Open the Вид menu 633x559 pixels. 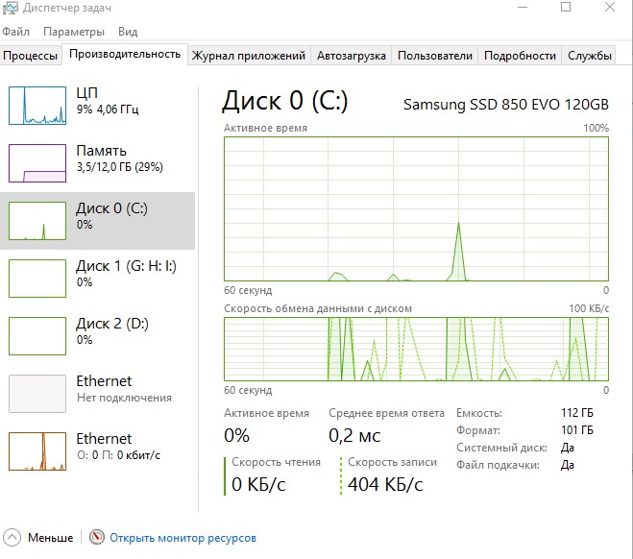click(127, 32)
